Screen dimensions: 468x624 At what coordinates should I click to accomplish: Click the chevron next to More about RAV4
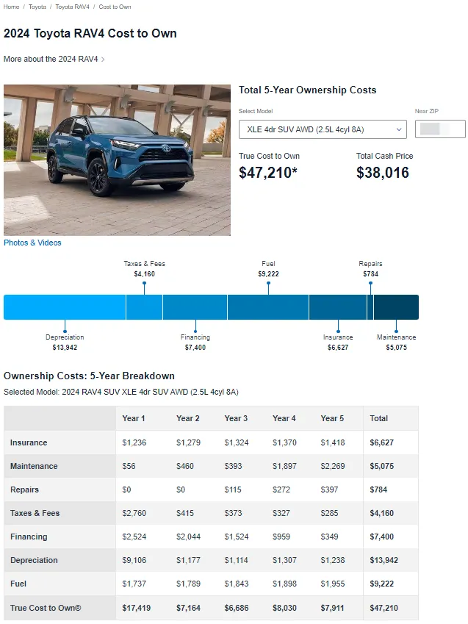coord(103,60)
